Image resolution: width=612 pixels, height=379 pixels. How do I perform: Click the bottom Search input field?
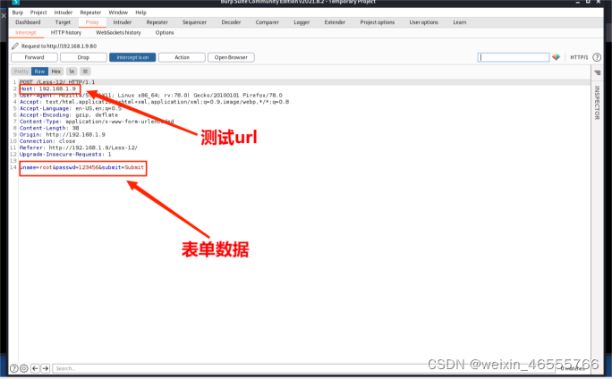[304, 368]
